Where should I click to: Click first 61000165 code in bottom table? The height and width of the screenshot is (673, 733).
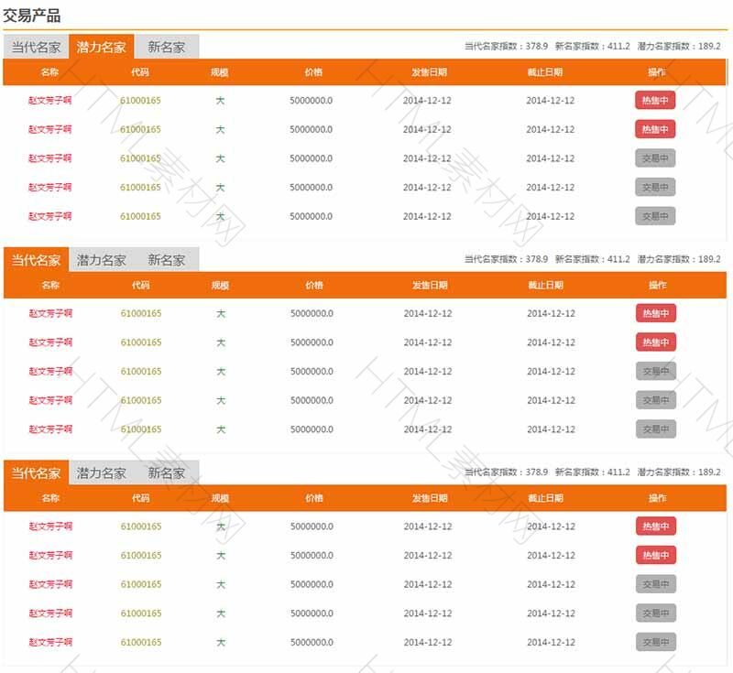click(x=141, y=526)
